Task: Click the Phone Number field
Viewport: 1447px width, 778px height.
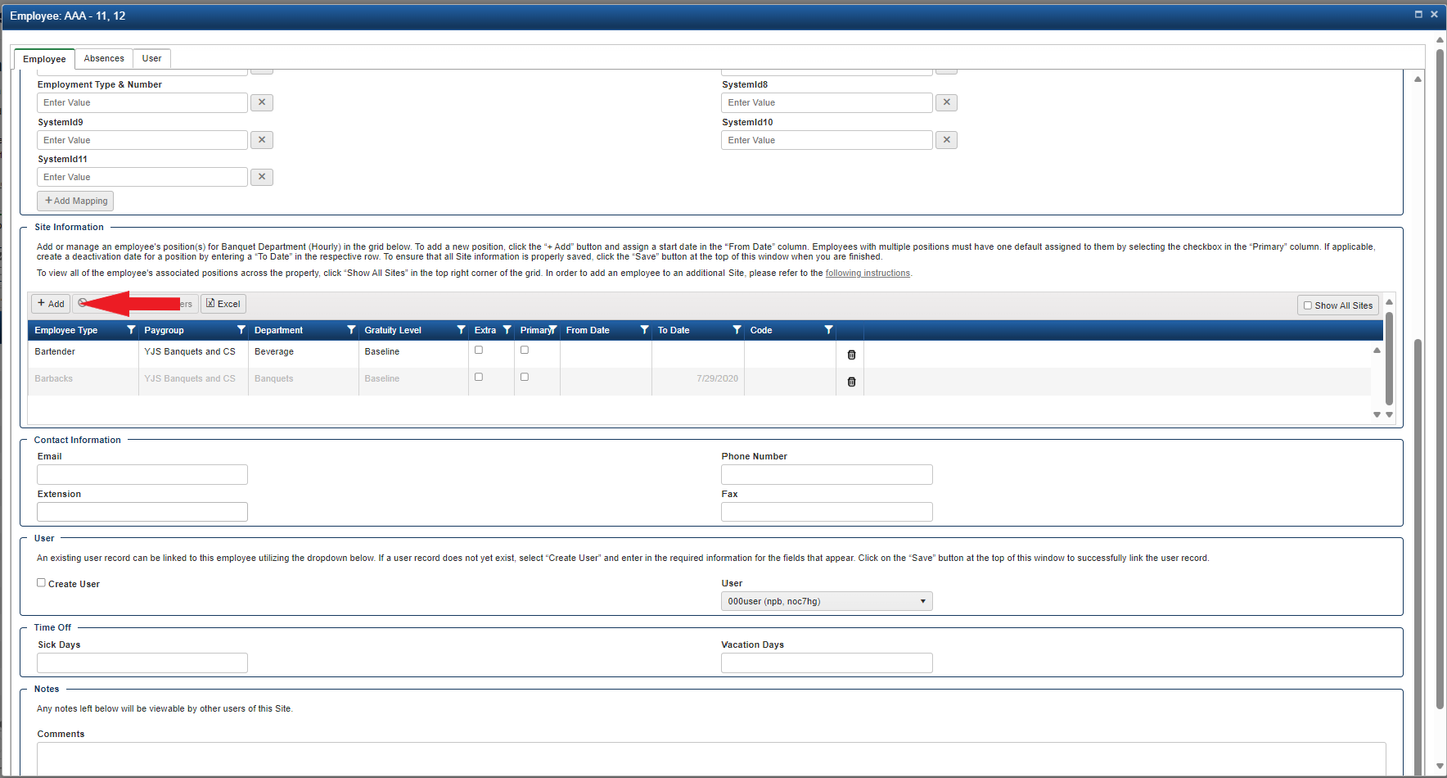Action: click(827, 474)
